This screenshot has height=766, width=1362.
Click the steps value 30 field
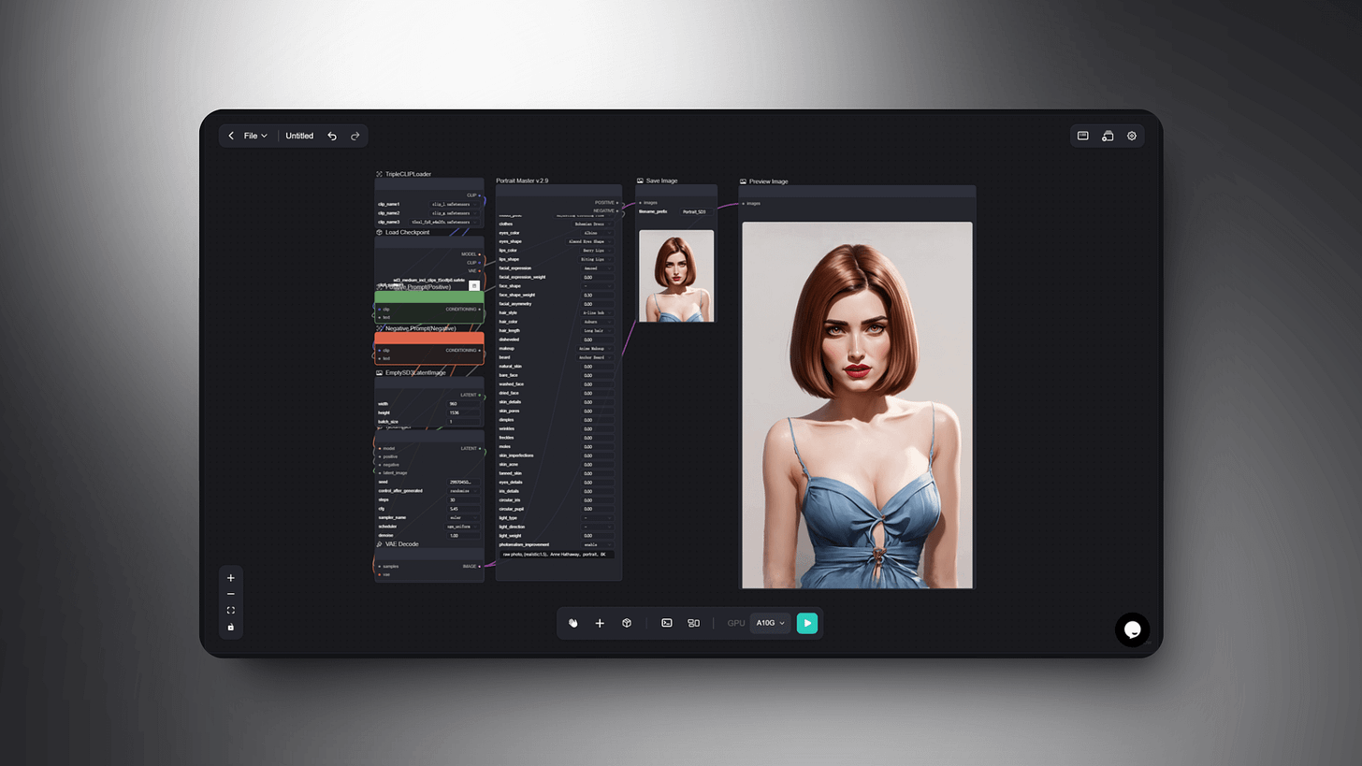click(464, 499)
